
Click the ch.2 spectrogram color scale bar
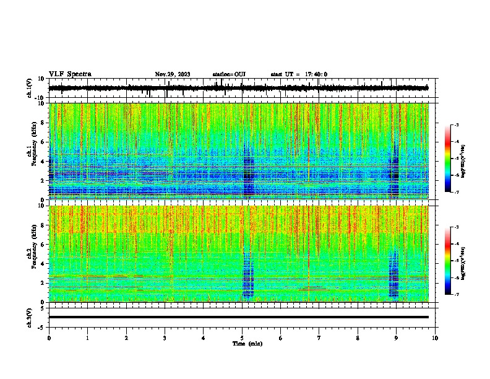click(x=447, y=261)
